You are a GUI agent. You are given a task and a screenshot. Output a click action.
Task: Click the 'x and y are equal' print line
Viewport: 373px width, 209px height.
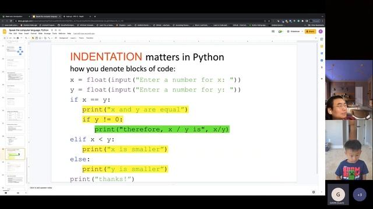135,110
